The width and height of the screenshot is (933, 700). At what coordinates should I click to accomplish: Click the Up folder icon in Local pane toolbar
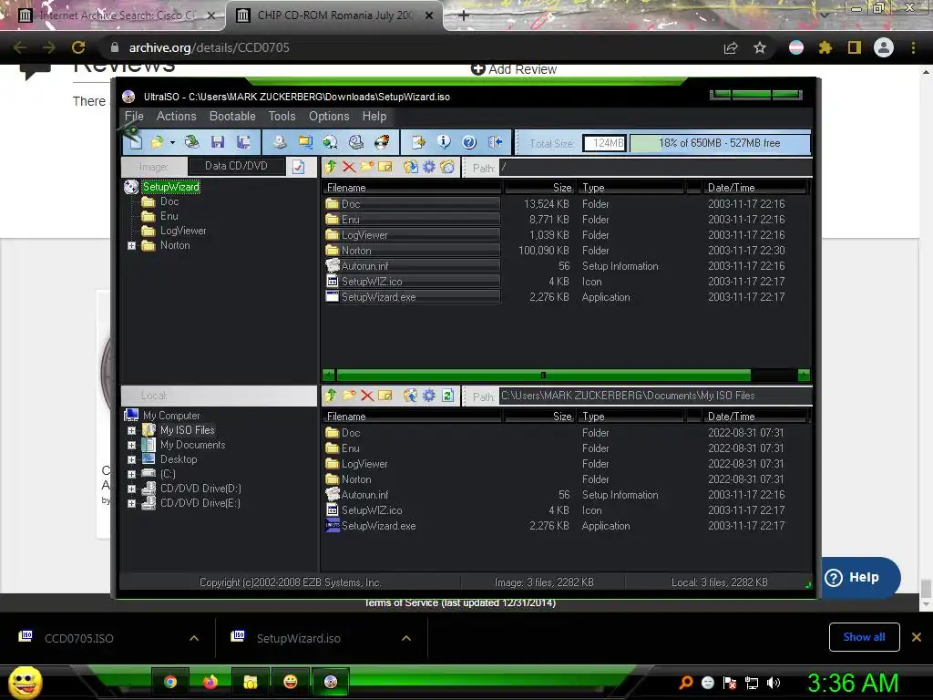tap(331, 396)
